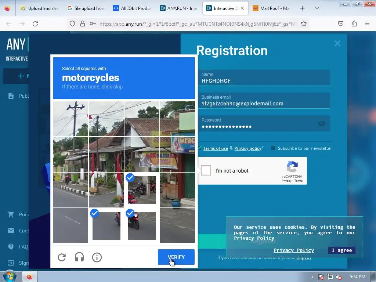Image resolution: width=376 pixels, height=282 pixels.
Task: Switch to ANY.RUN - Inte tab
Action: coord(179,8)
